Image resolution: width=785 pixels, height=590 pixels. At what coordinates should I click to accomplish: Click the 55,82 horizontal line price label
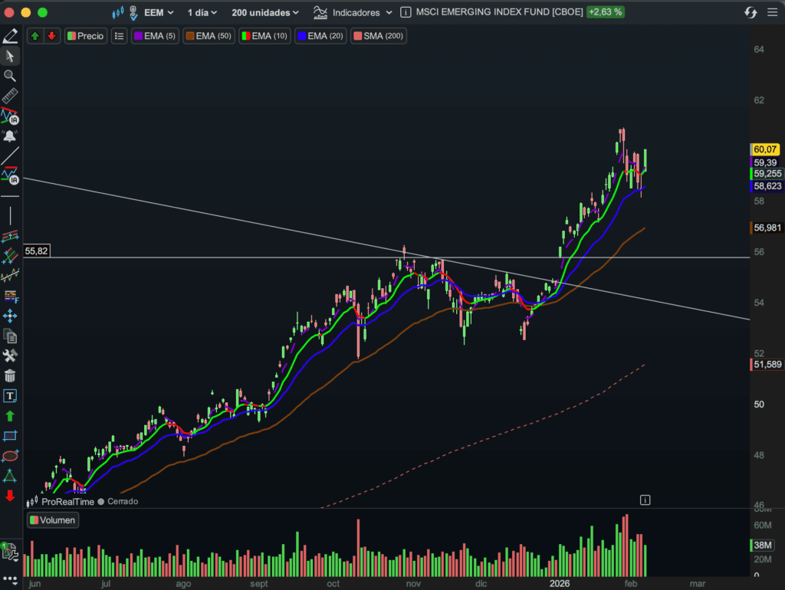tap(37, 251)
